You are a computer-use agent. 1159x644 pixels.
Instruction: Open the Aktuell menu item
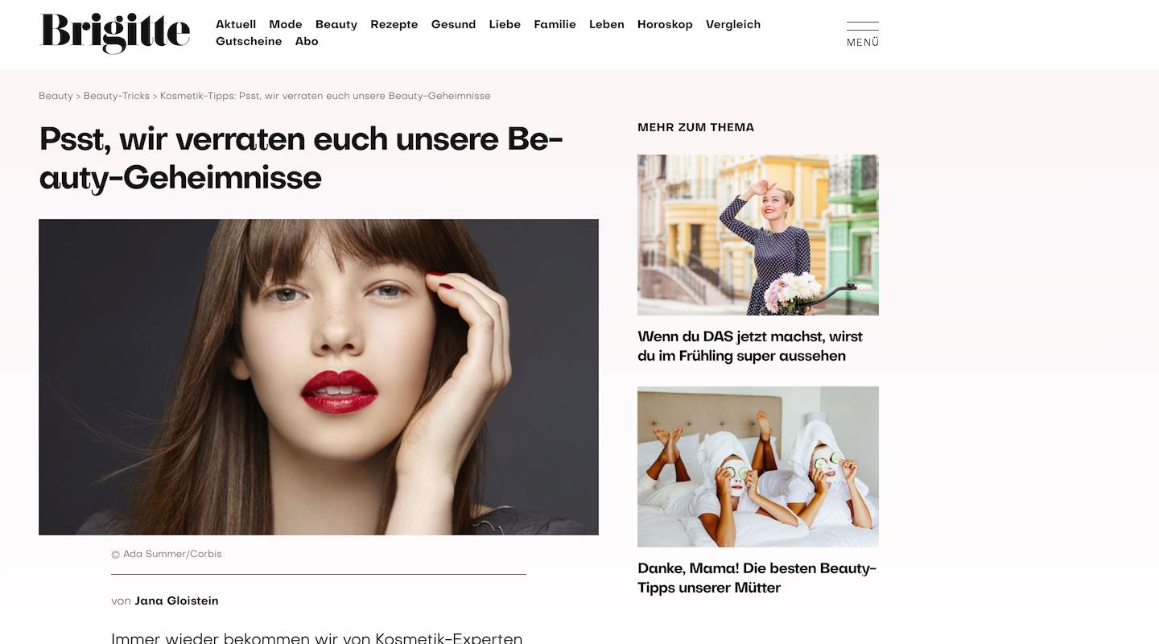point(236,24)
